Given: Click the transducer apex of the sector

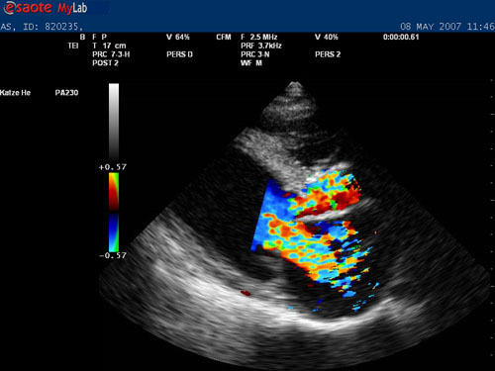Looking at the screenshot, I should pyautogui.click(x=295, y=86).
